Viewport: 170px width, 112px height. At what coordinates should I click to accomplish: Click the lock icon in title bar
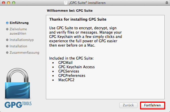(x=167, y=3)
